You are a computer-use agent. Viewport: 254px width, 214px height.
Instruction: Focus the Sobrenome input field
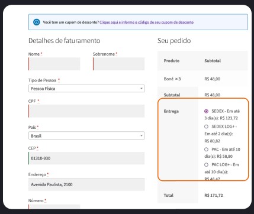[119, 64]
